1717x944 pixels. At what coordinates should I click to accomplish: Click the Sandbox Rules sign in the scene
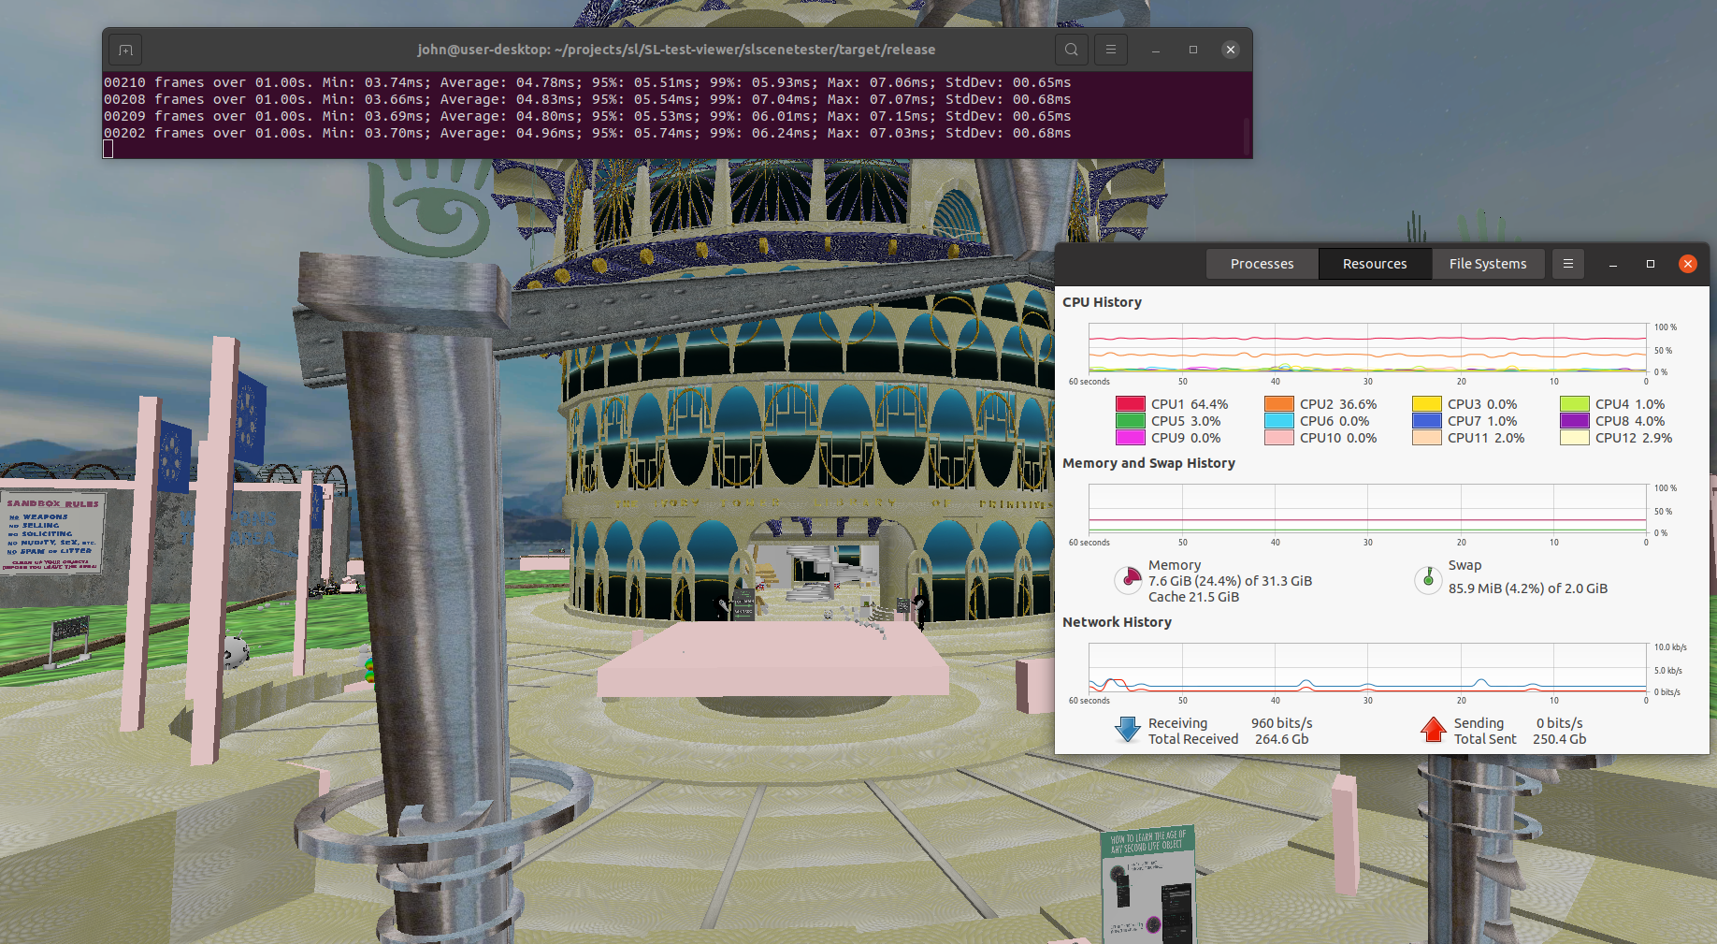[53, 531]
